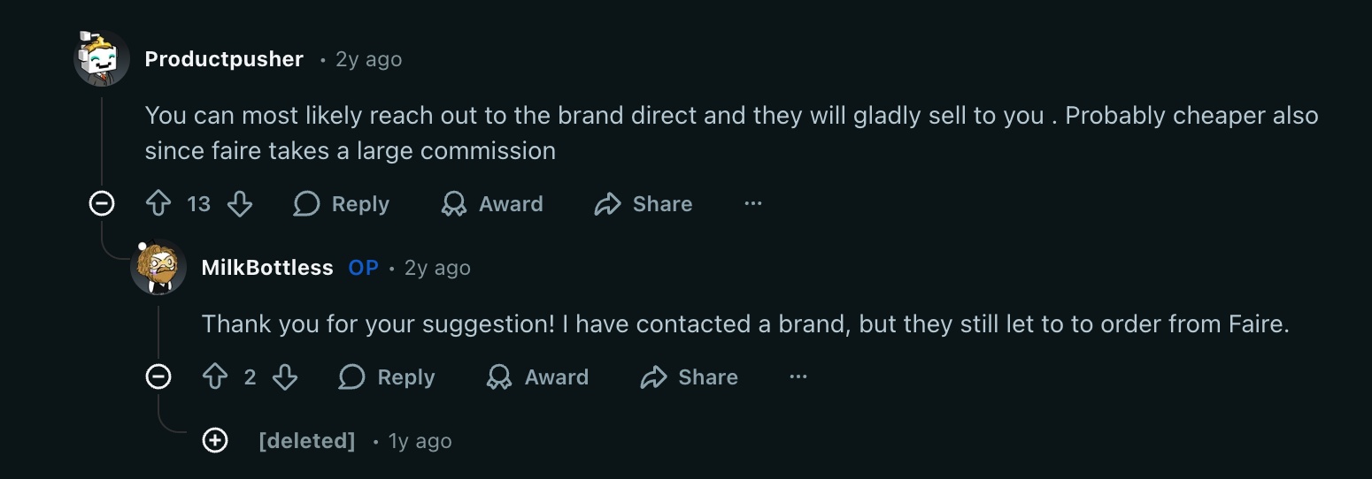The height and width of the screenshot is (479, 1372).
Task: Downvote MilkBottless's reply
Action: pyautogui.click(x=284, y=377)
